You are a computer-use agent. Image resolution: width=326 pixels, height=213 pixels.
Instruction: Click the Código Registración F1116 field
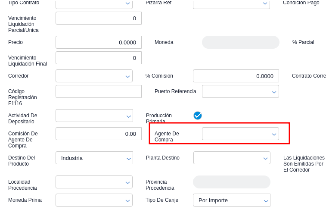pos(98,91)
